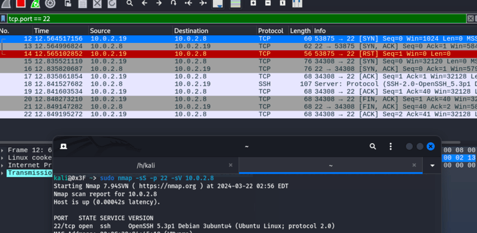This screenshot has width=477, height=233.
Task: Toggle auto-scroll during live capture
Action: tap(218, 3)
